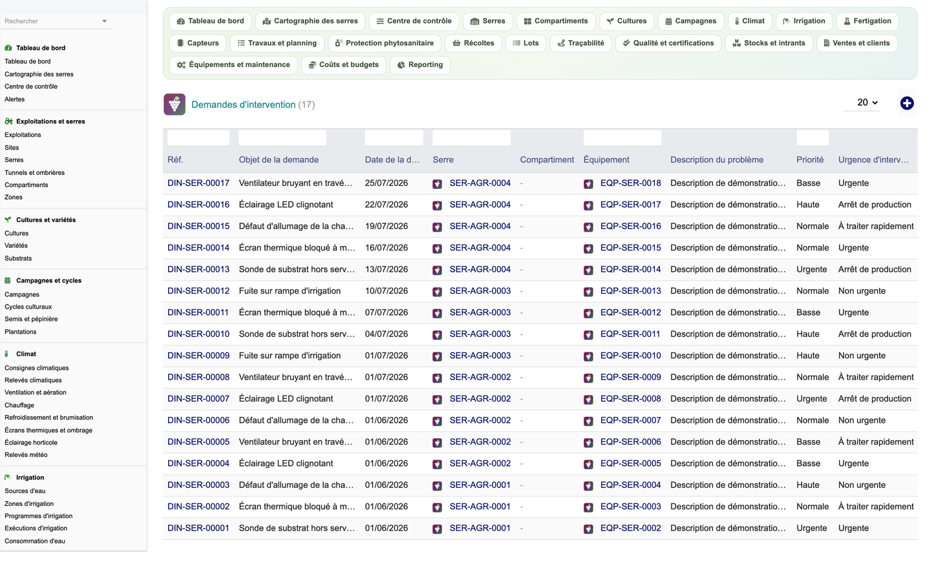
Task: Switch to Centre de contrôle tab
Action: [x=414, y=21]
